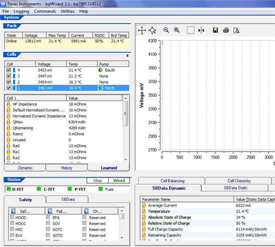The width and height of the screenshot is (275, 247).
Task: Click the P-FET green status indicator
Action: click(x=70, y=189)
